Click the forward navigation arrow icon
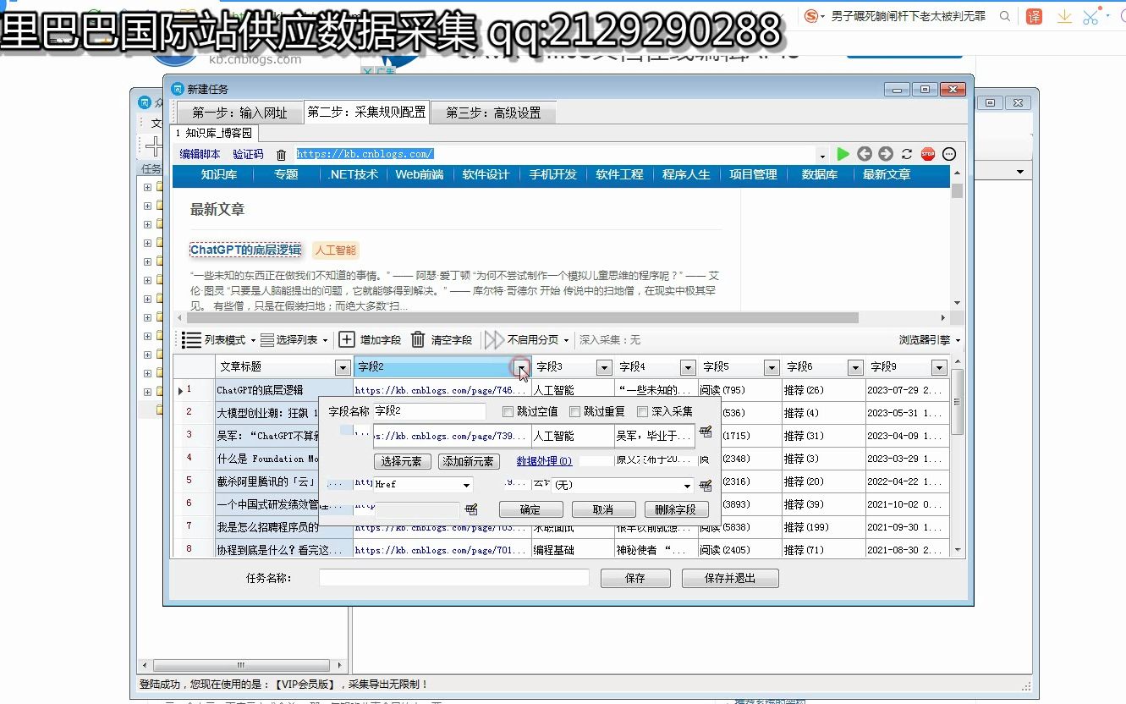 pos(885,154)
